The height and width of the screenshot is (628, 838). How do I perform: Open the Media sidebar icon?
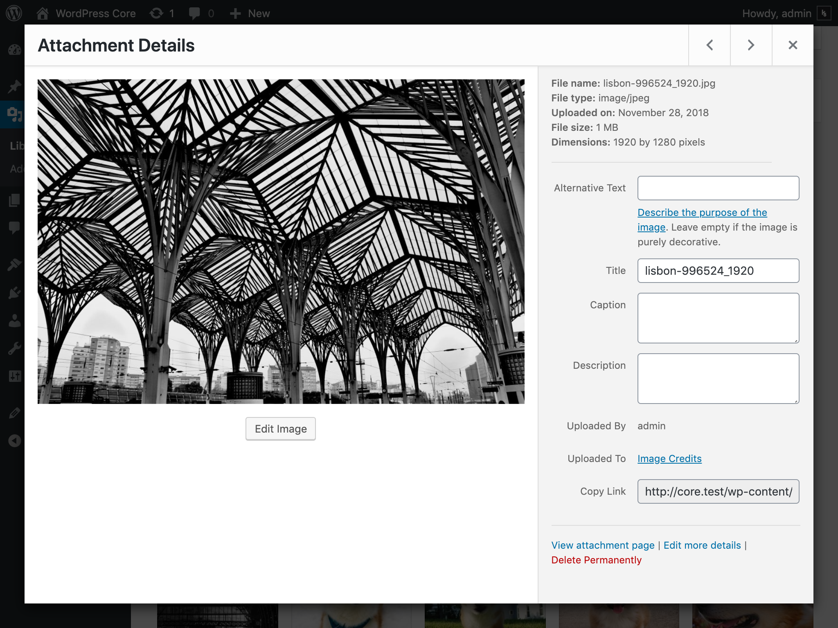pos(14,114)
